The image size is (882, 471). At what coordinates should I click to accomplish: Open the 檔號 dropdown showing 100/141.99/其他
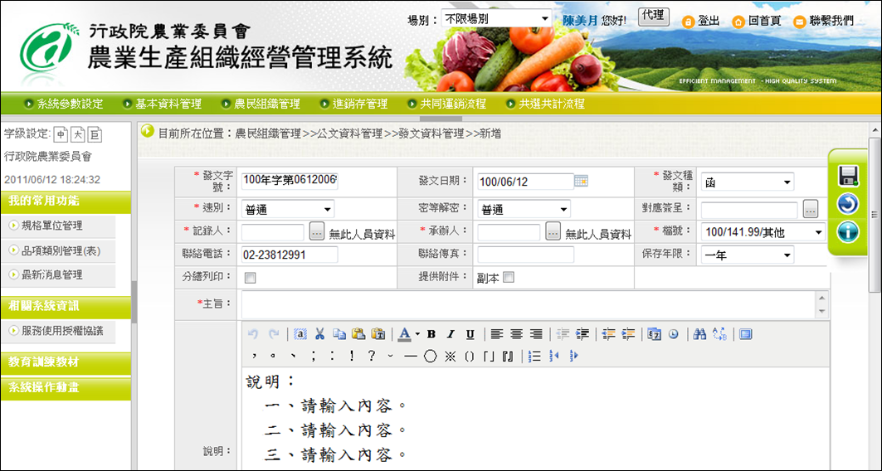[763, 232]
